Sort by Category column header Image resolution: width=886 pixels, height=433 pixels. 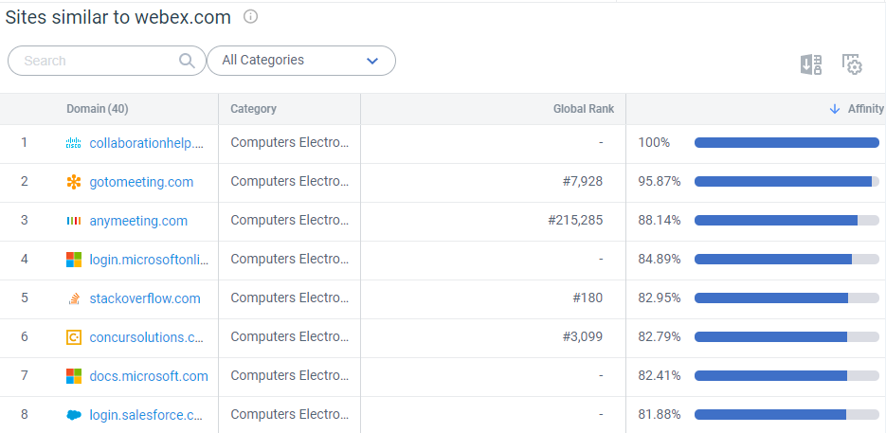(253, 109)
